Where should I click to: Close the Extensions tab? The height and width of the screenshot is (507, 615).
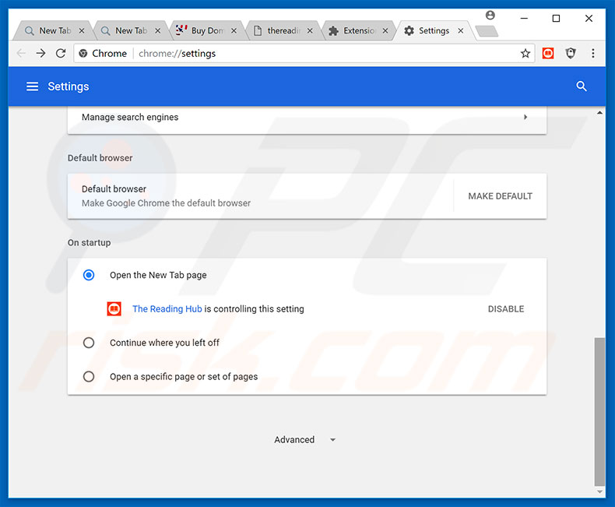(x=385, y=30)
